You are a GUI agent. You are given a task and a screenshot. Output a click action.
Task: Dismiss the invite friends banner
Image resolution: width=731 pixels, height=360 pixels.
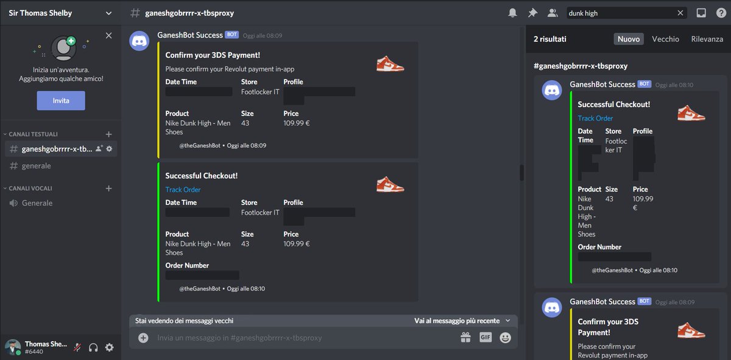(108, 35)
